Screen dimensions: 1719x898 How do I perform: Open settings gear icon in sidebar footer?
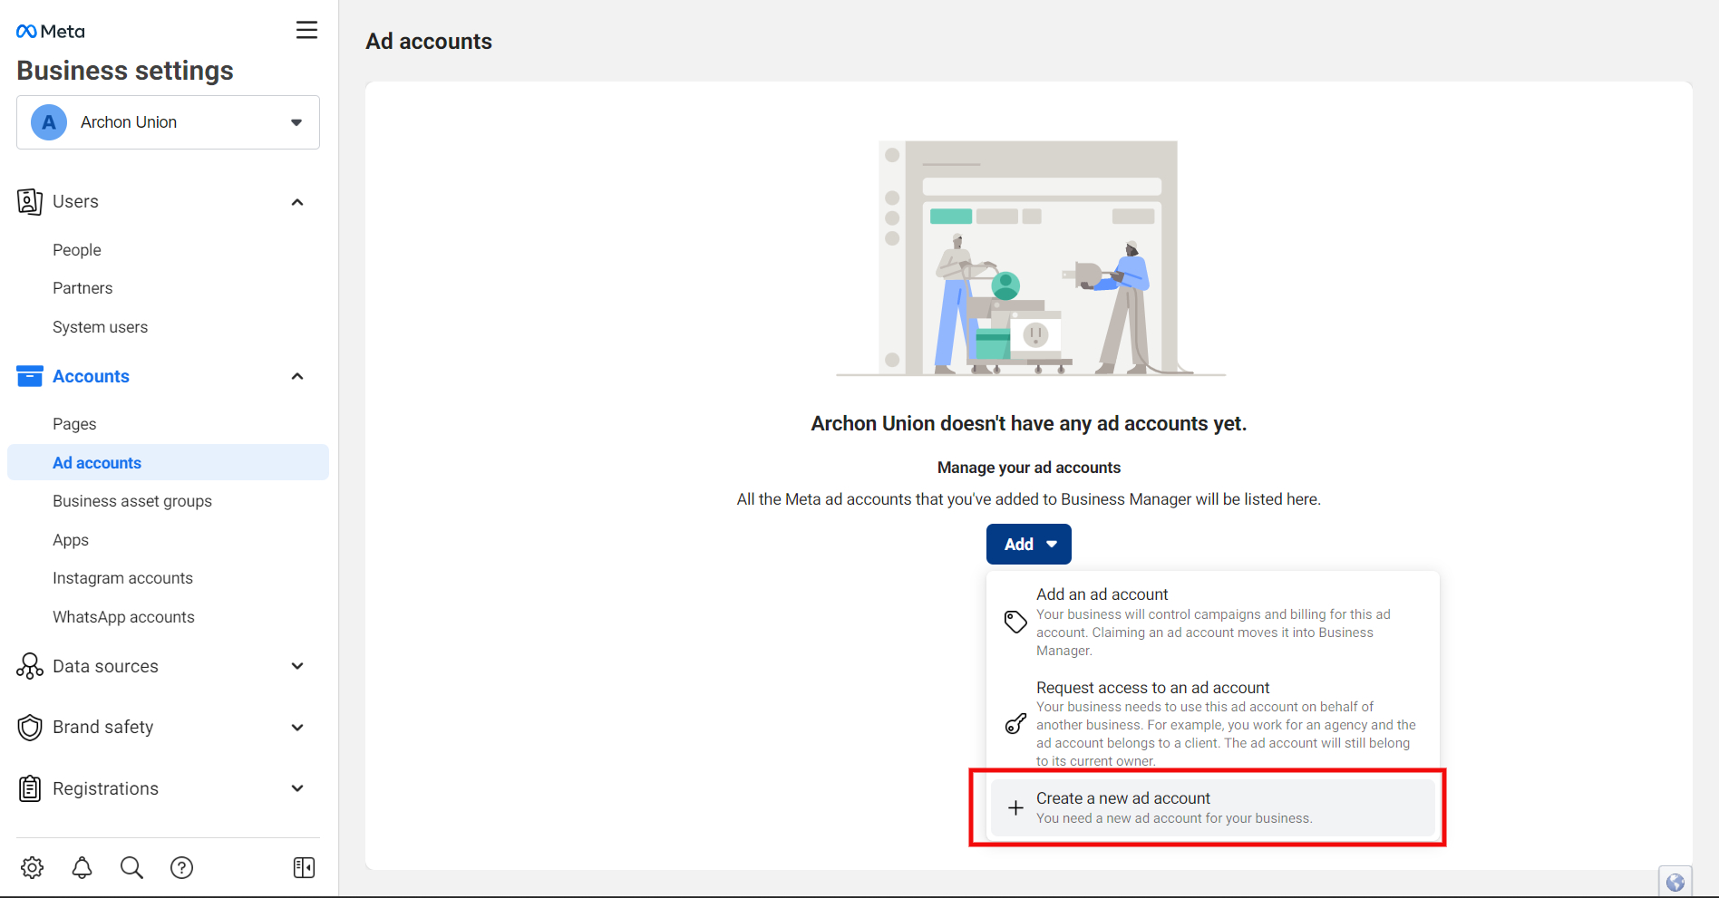(x=32, y=867)
